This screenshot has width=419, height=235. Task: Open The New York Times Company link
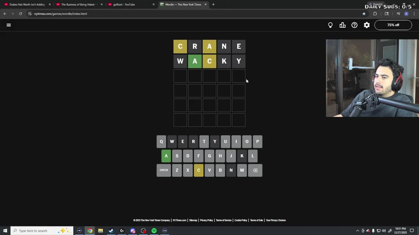[x=152, y=220]
